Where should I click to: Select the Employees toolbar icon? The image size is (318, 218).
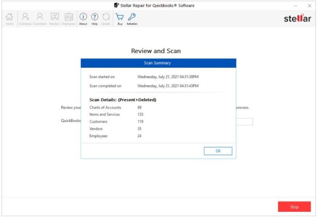point(69,19)
